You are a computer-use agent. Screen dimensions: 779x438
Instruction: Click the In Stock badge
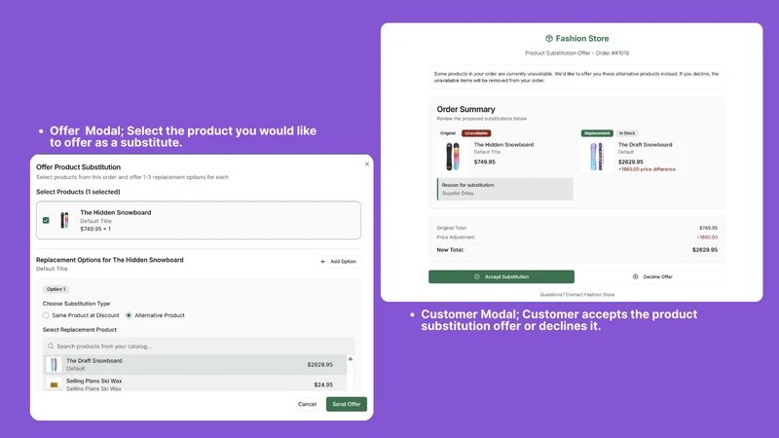point(627,133)
